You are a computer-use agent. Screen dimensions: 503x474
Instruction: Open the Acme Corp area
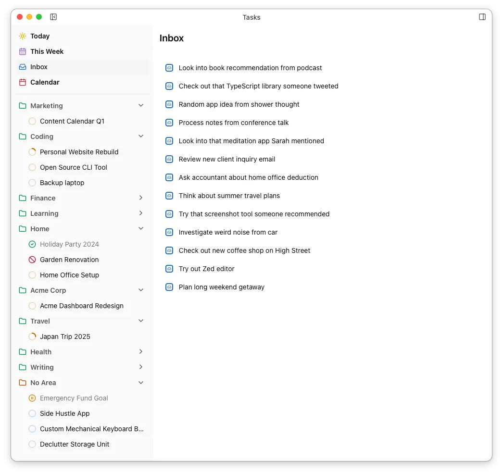(48, 290)
